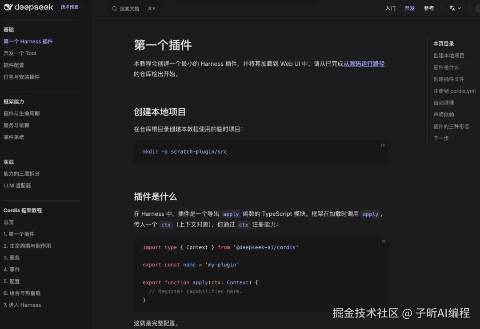This screenshot has width=480, height=329.
Task: Focus the 搜索文档 search field
Action: [x=134, y=8]
